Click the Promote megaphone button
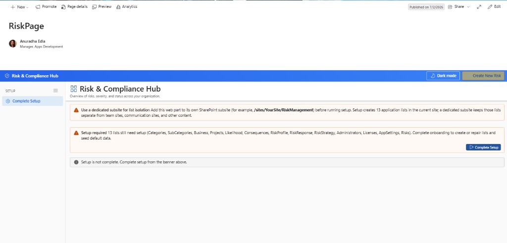 [x=46, y=7]
